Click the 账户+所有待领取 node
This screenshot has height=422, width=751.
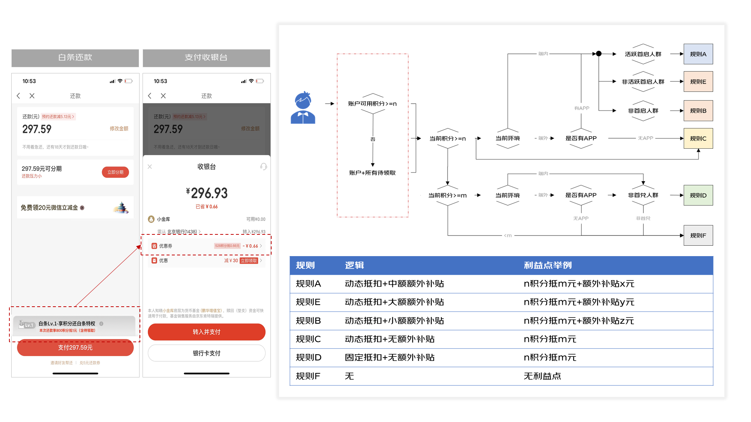coord(372,173)
